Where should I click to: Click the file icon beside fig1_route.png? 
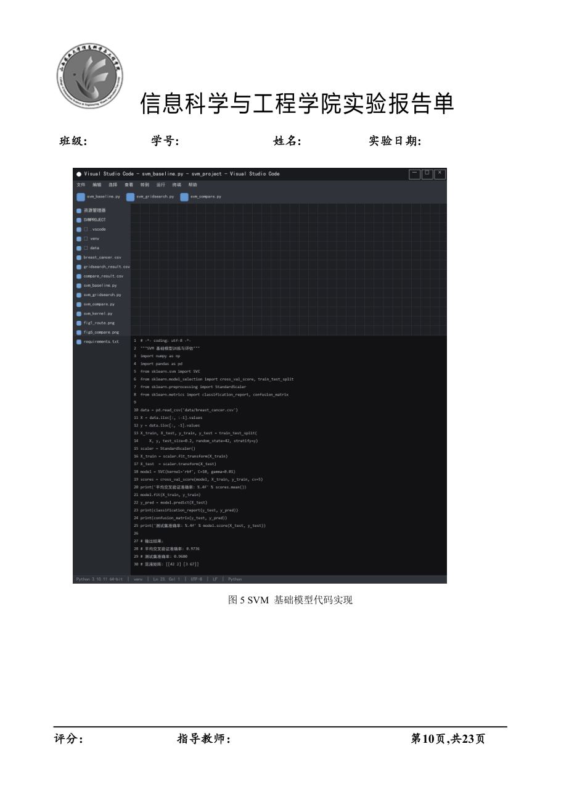pyautogui.click(x=79, y=323)
